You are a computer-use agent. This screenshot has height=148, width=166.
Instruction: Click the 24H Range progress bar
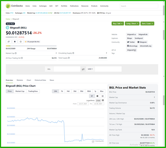point(31,46)
